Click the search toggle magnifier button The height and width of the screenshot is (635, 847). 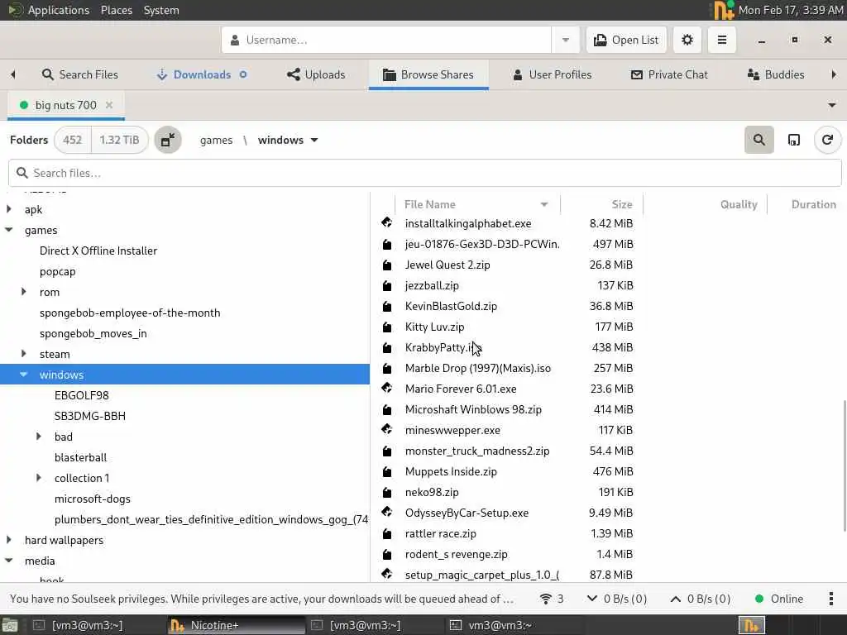click(x=759, y=140)
